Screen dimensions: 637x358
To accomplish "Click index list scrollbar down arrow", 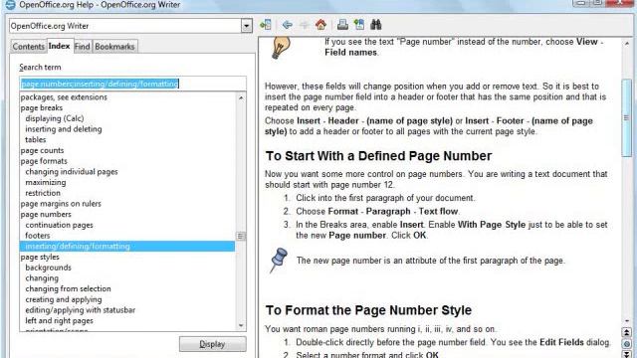I will tap(241, 325).
